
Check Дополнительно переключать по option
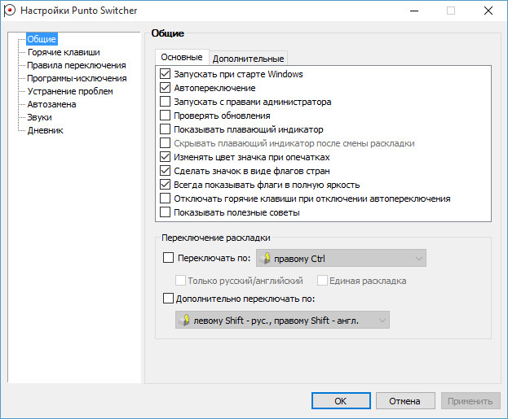(169, 299)
